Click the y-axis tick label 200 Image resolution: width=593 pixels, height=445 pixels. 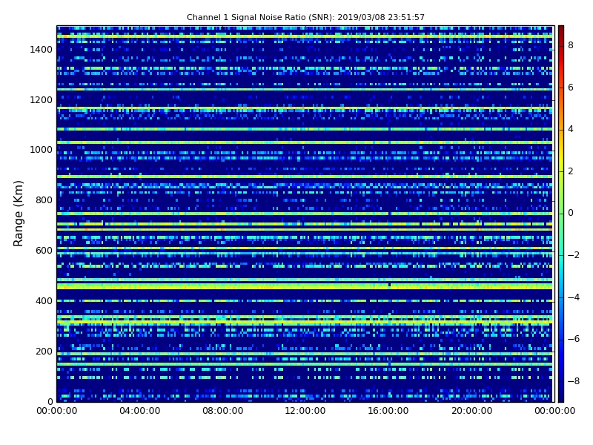click(44, 351)
